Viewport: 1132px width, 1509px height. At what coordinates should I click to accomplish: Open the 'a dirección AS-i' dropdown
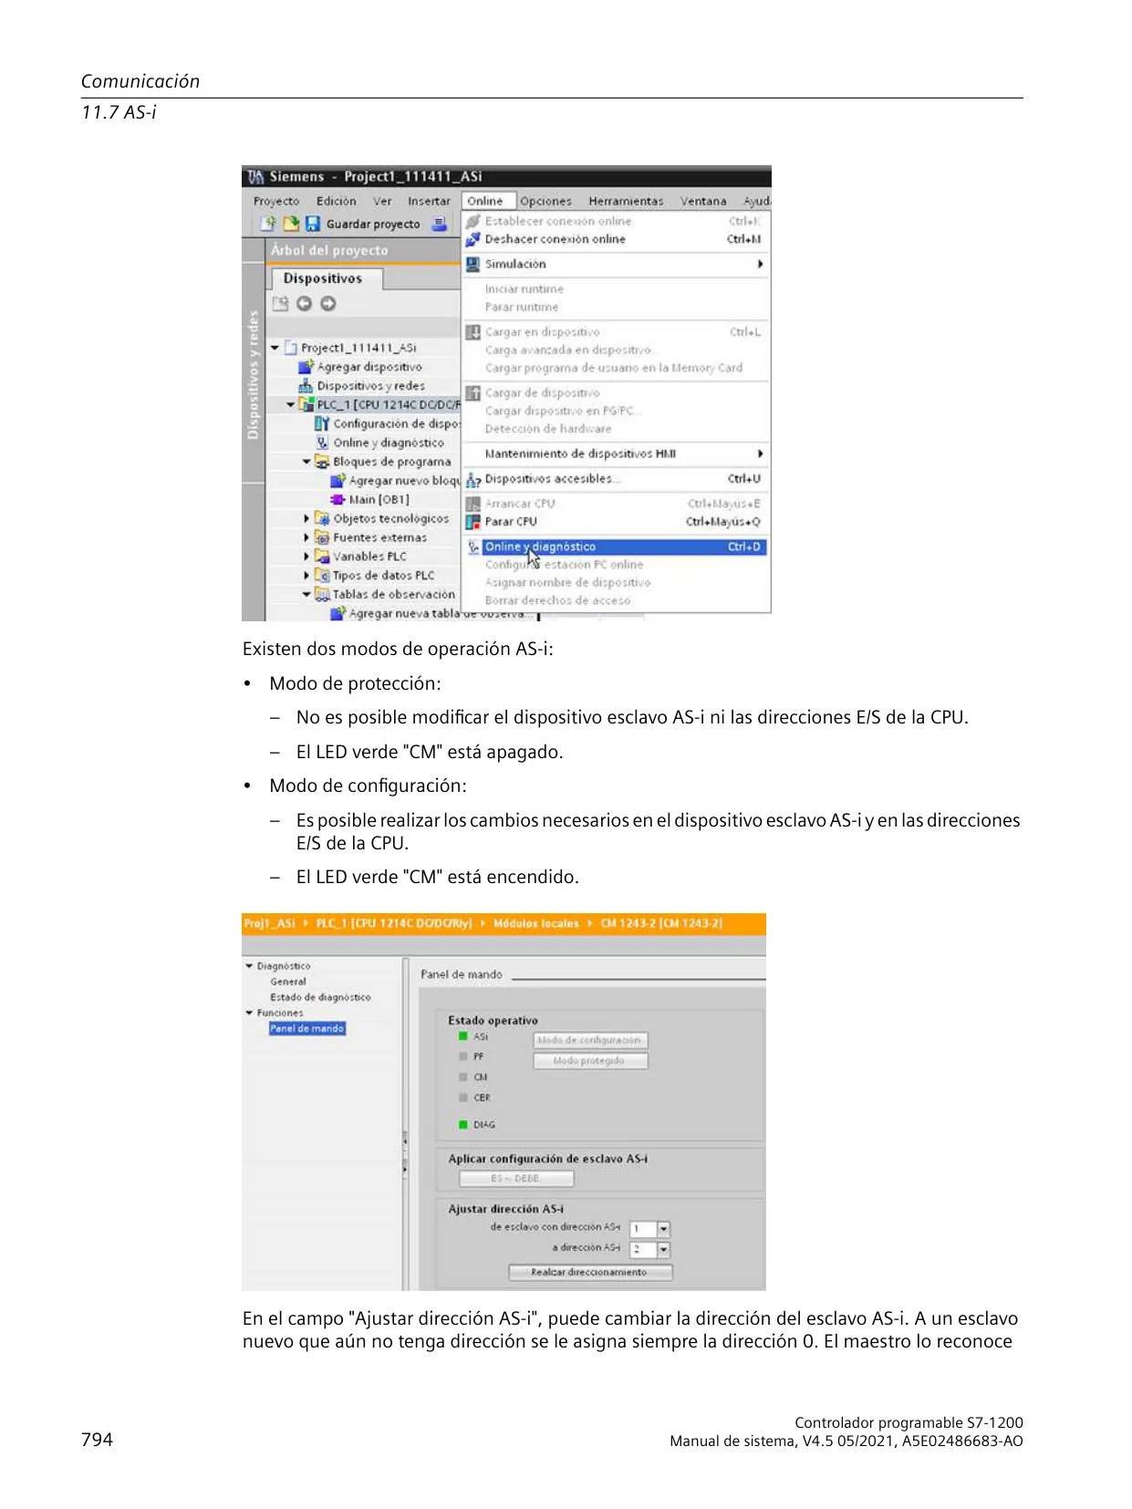point(664,1250)
